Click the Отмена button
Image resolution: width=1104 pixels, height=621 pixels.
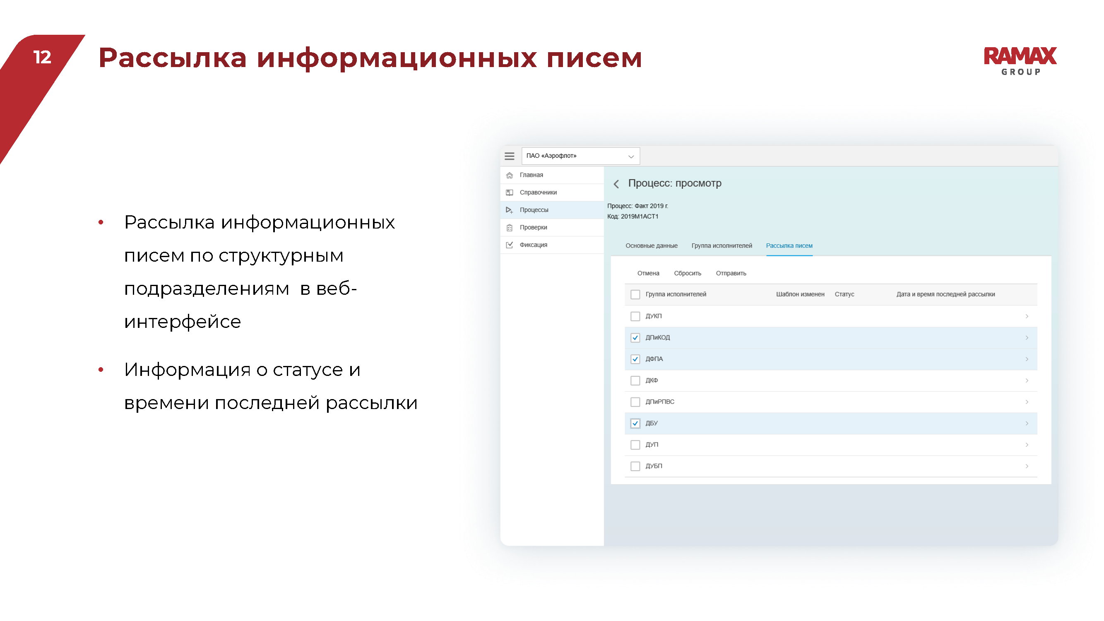tap(648, 273)
